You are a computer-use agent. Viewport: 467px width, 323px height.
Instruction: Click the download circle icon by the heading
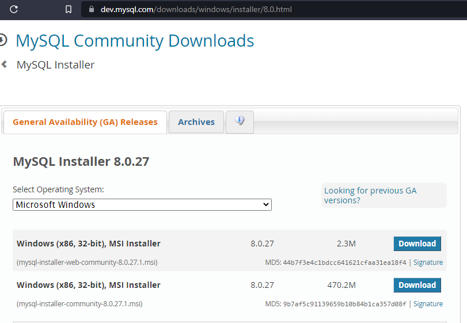point(3,40)
